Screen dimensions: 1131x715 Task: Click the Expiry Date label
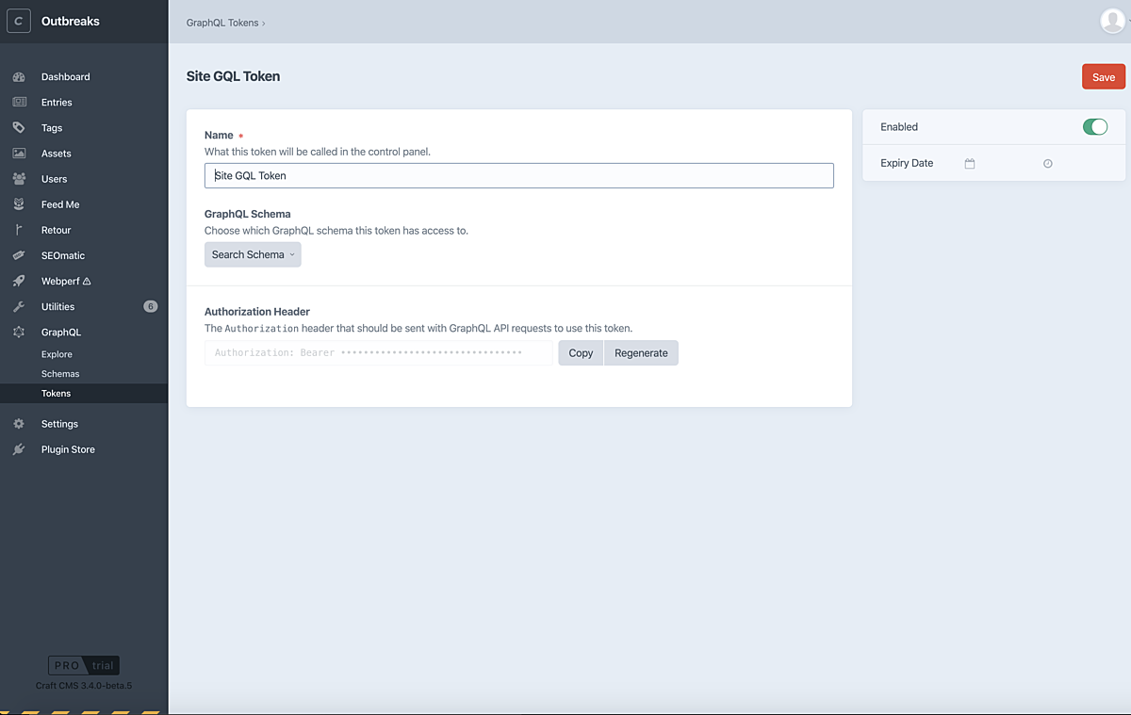tap(907, 163)
